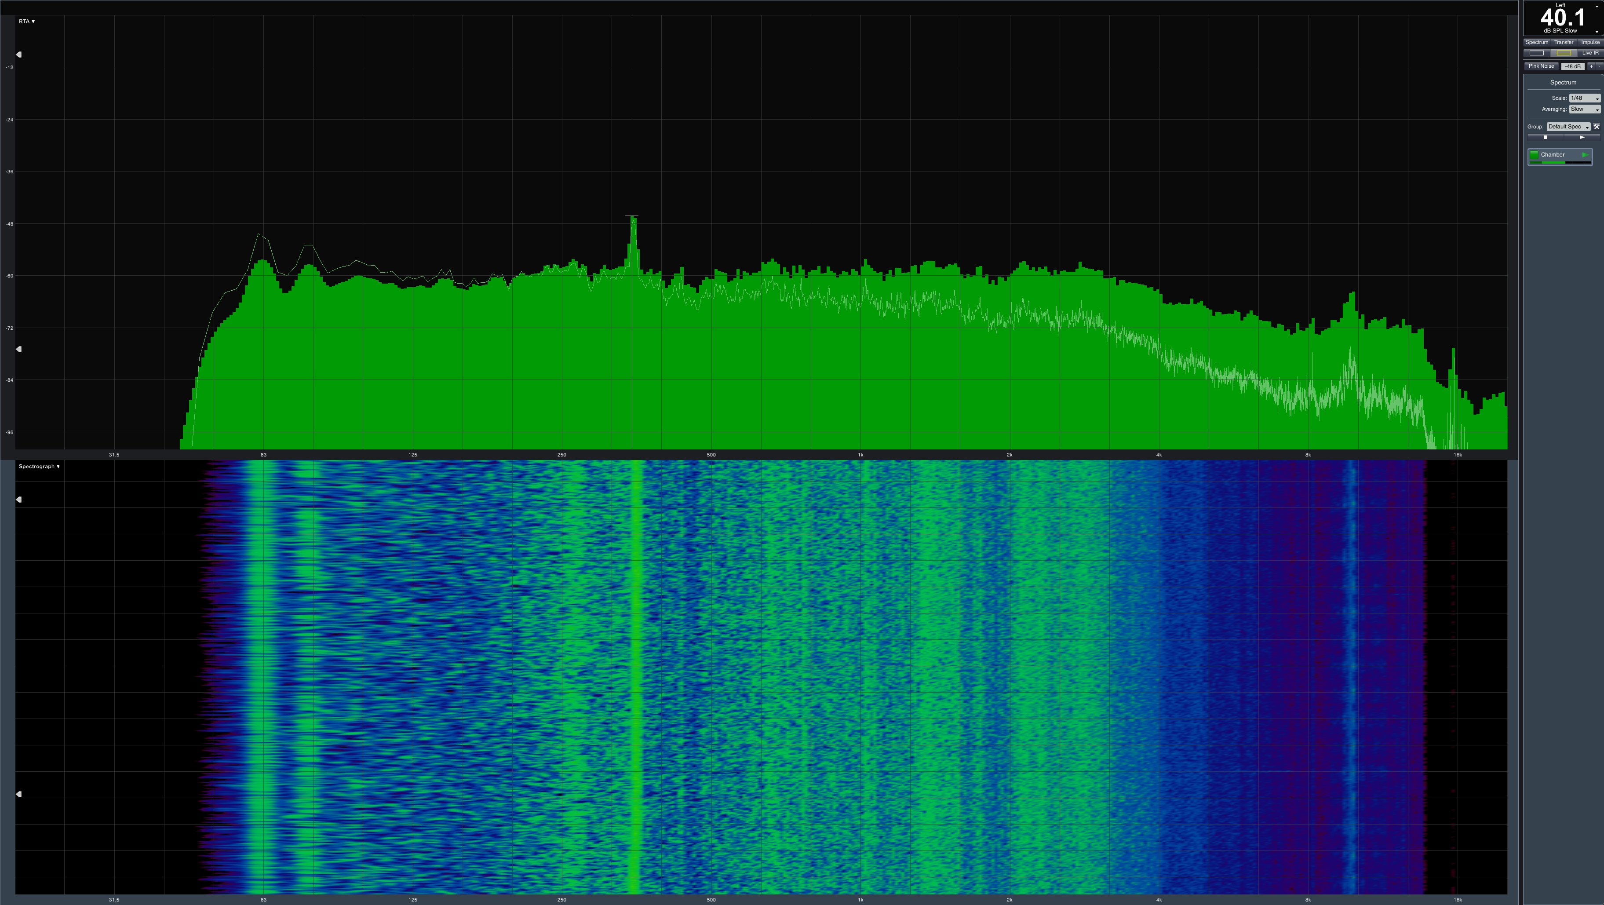Open the Averaging Slow dropdown
Screen dimensions: 1604x905
click(x=1584, y=109)
